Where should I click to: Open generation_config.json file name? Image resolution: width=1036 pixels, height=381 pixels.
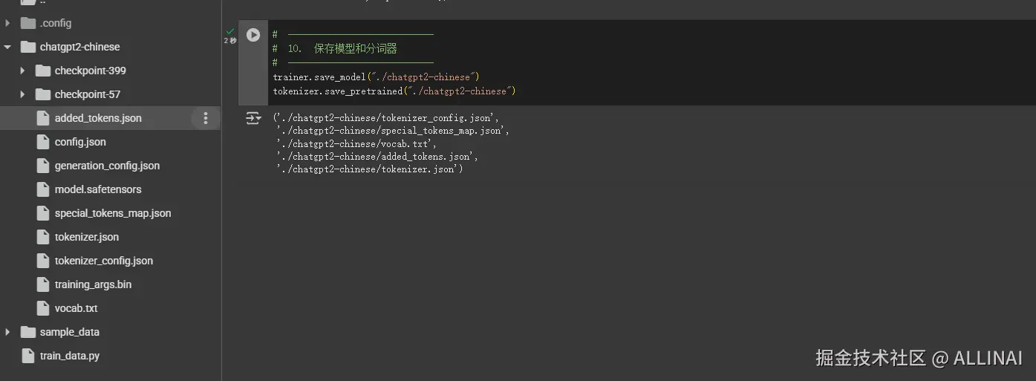[x=107, y=166]
